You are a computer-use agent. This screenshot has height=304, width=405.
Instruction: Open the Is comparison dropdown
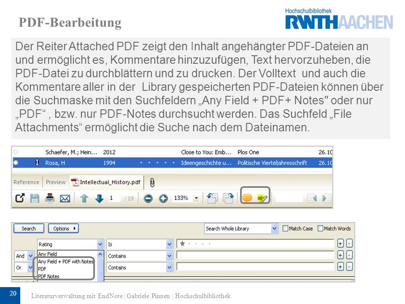[x=169, y=244]
